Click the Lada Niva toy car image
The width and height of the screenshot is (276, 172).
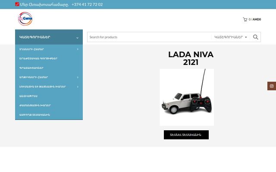[x=187, y=97]
